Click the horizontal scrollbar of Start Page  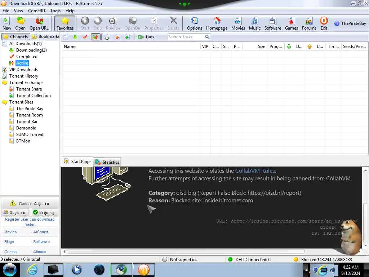point(186,251)
